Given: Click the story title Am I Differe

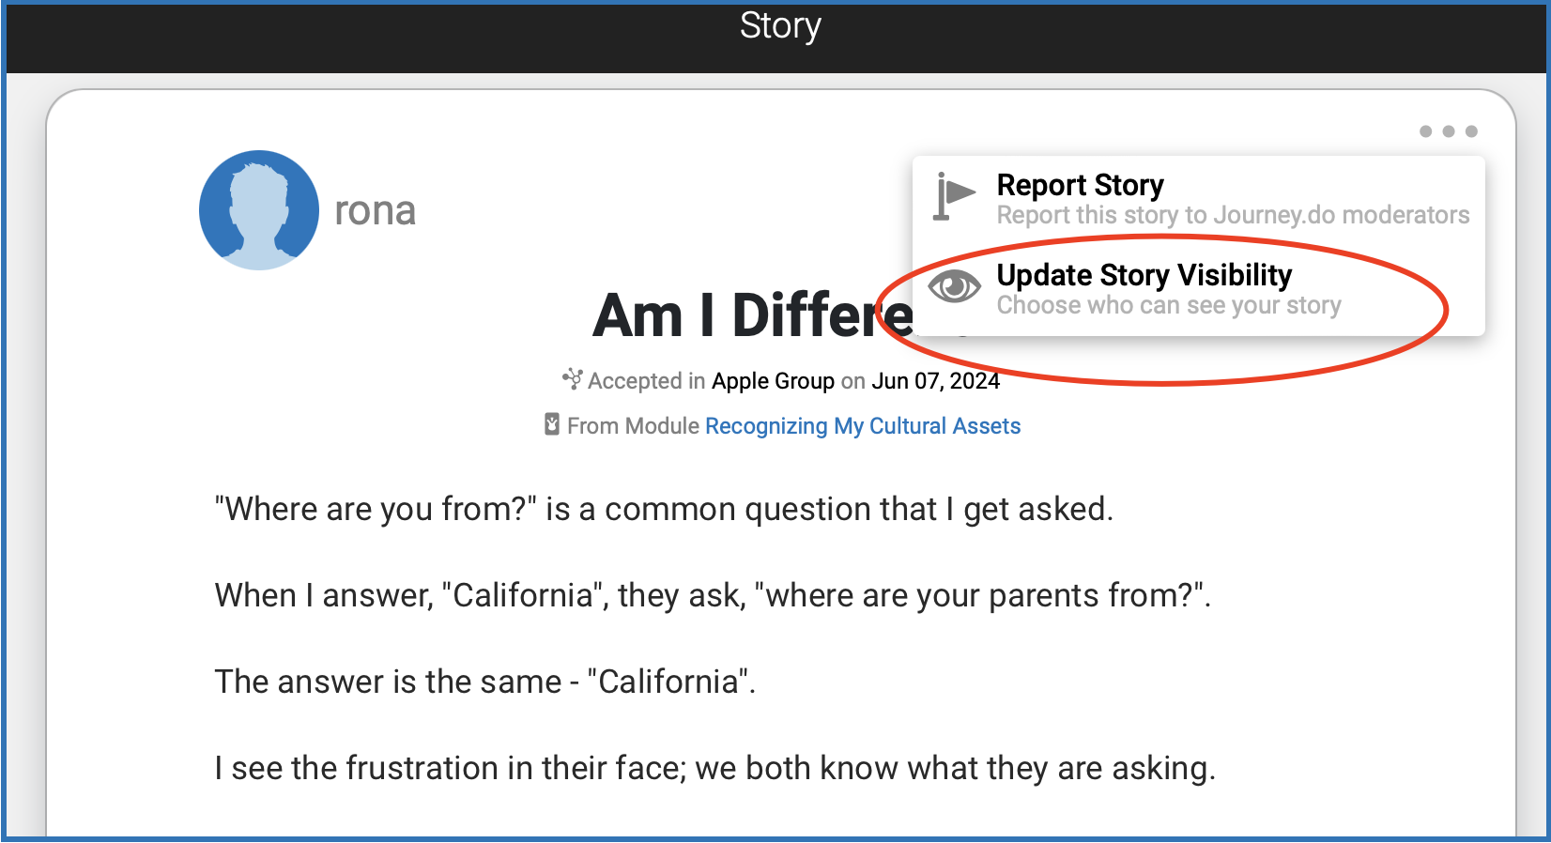Looking at the screenshot, I should 752,315.
